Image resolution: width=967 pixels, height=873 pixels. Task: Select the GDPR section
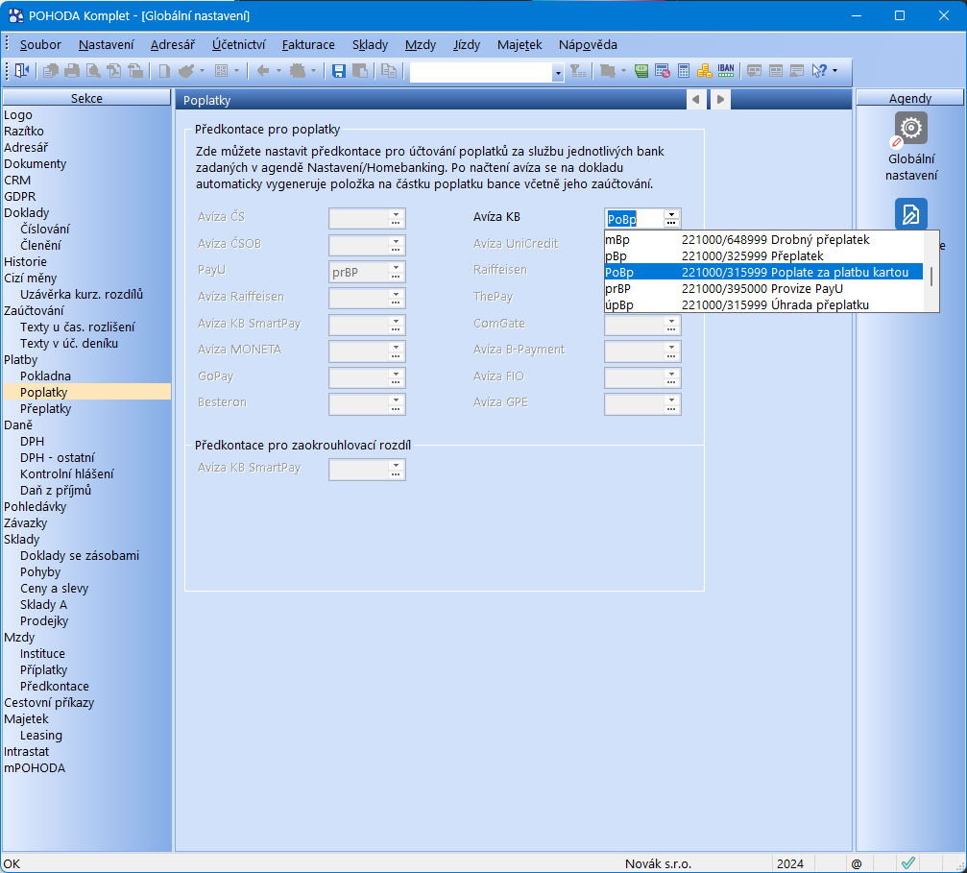(x=20, y=196)
